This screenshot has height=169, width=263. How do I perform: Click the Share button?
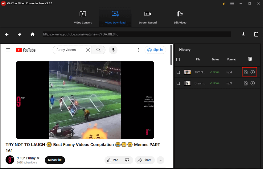coord(145,160)
